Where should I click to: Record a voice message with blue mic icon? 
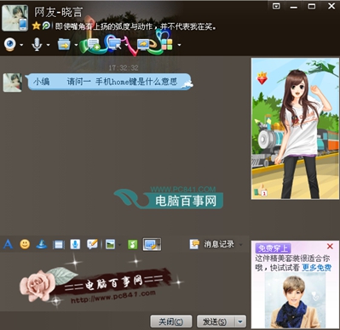point(75,244)
